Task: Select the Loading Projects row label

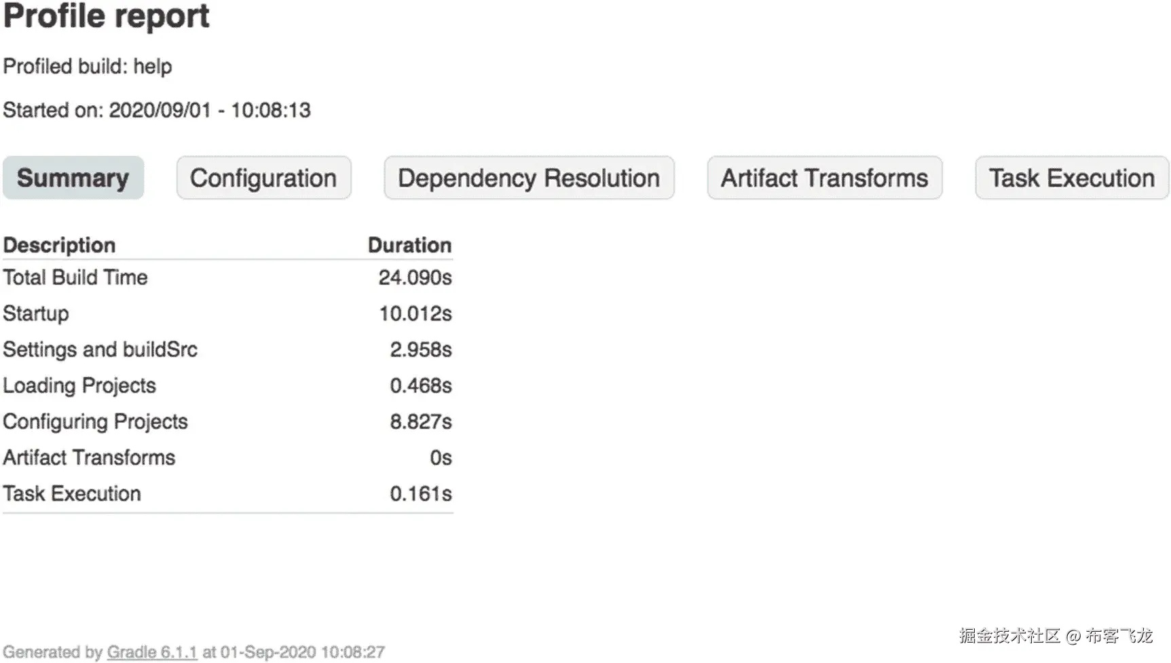Action: (x=79, y=385)
